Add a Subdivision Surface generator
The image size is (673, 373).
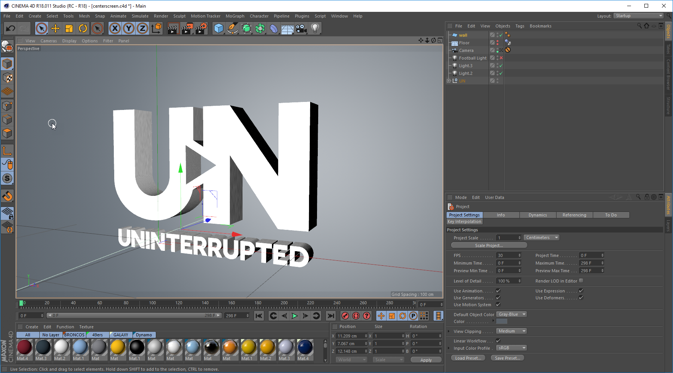[x=246, y=28]
